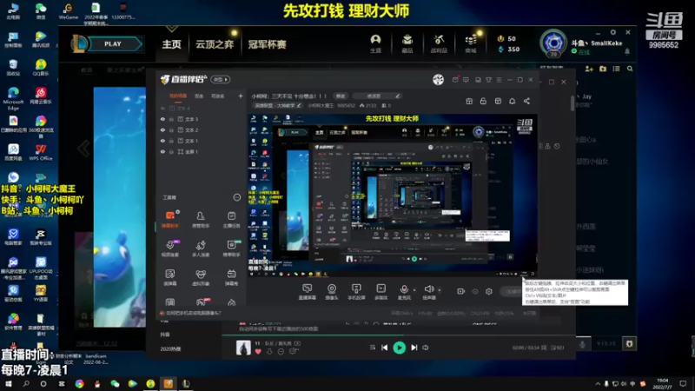Click the bell icon in streaming app header
Screen dimensions: 695x391
(x=512, y=101)
